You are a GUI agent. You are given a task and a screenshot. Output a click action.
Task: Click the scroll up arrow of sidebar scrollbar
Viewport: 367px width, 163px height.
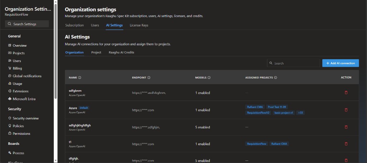click(x=56, y=2)
